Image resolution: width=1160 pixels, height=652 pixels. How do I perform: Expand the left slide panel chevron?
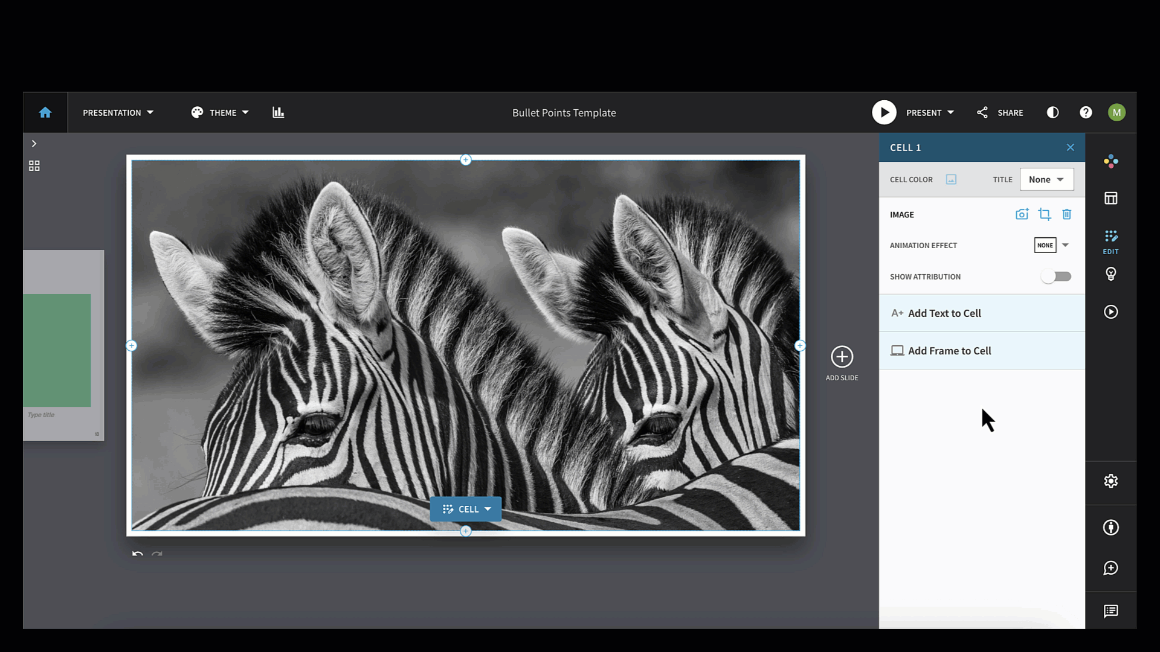(x=34, y=144)
